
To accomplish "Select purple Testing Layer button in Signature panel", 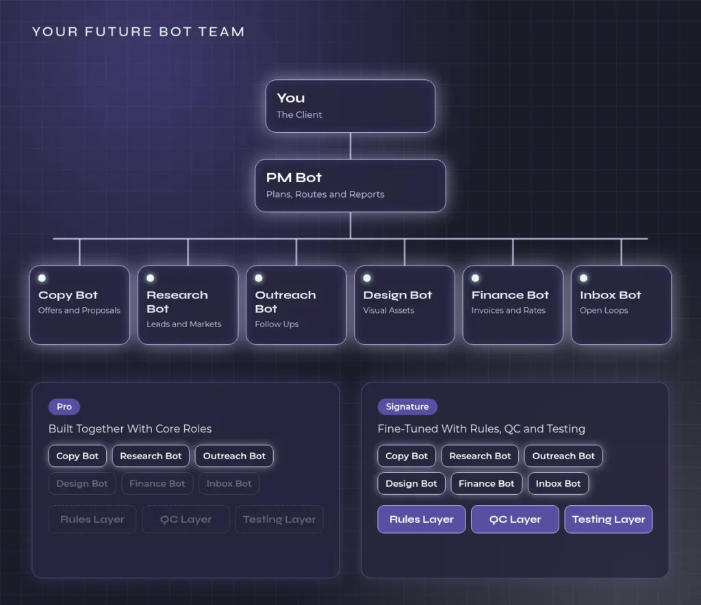I will pyautogui.click(x=609, y=519).
